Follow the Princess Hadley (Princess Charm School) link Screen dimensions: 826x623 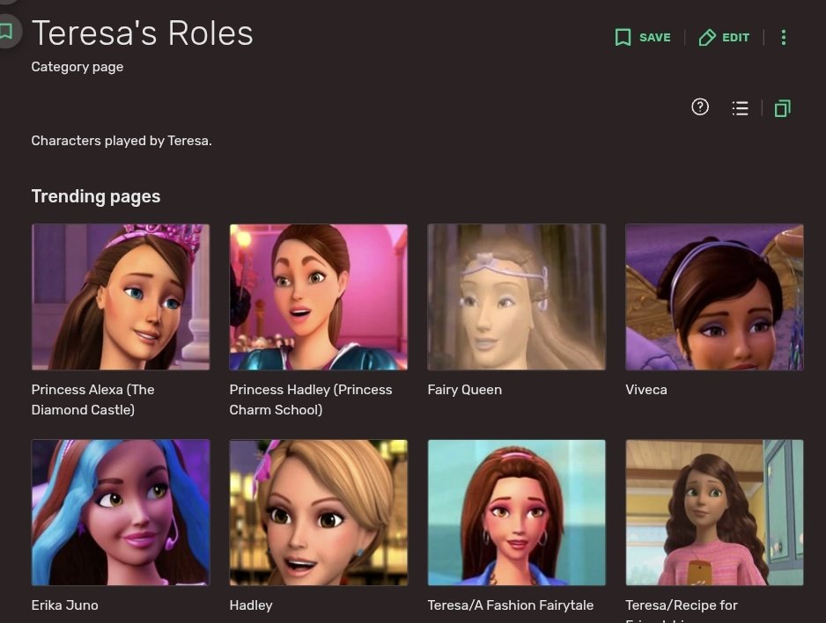pyautogui.click(x=311, y=399)
